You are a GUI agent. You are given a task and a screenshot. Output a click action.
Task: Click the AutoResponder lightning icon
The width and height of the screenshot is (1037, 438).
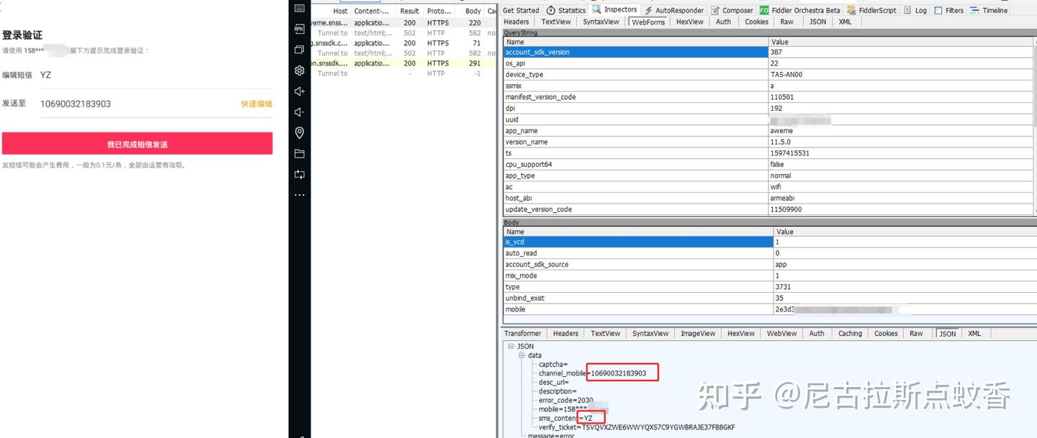649,10
